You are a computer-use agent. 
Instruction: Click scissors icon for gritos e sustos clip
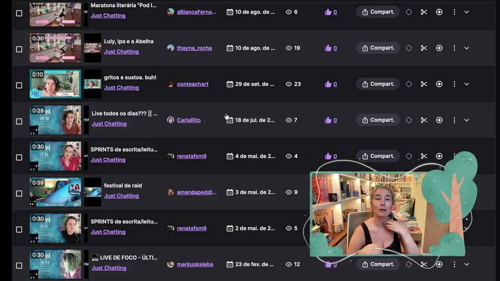(x=424, y=84)
